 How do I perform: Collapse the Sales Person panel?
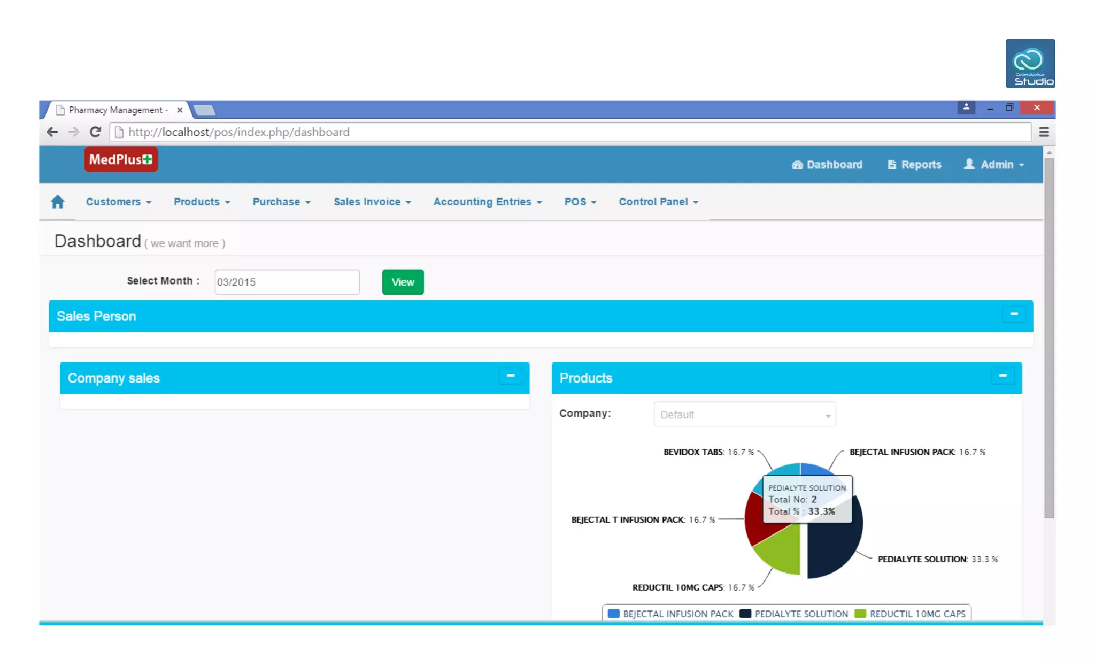[x=1013, y=314]
